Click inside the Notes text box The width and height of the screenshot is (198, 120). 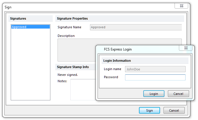pos(82,89)
